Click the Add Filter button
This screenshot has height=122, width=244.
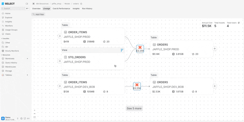[38, 14]
